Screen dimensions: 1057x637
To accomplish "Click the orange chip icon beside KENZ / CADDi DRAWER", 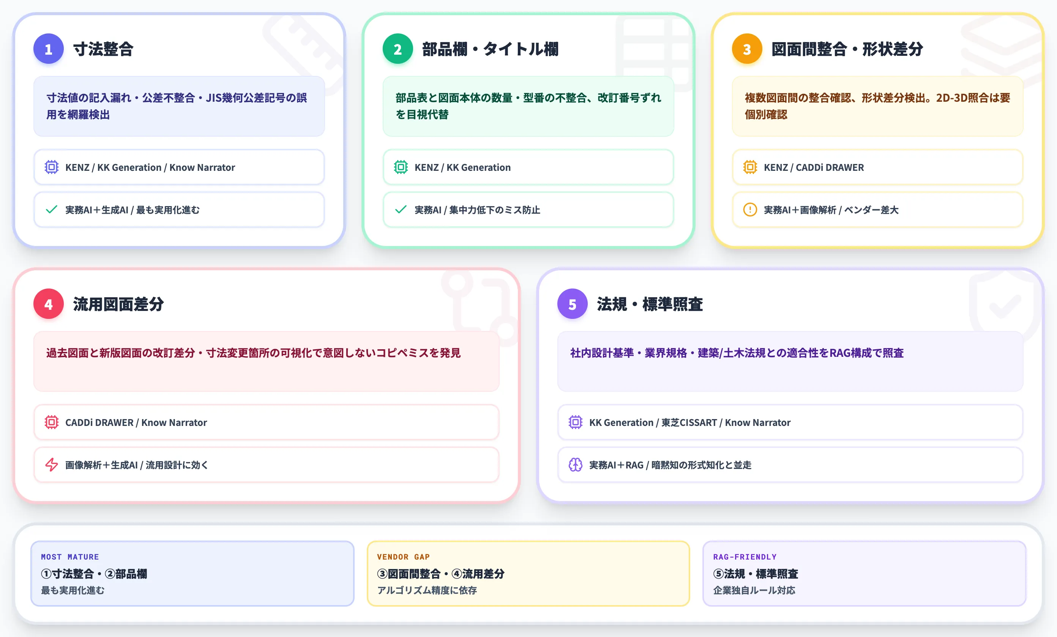I will tap(750, 167).
